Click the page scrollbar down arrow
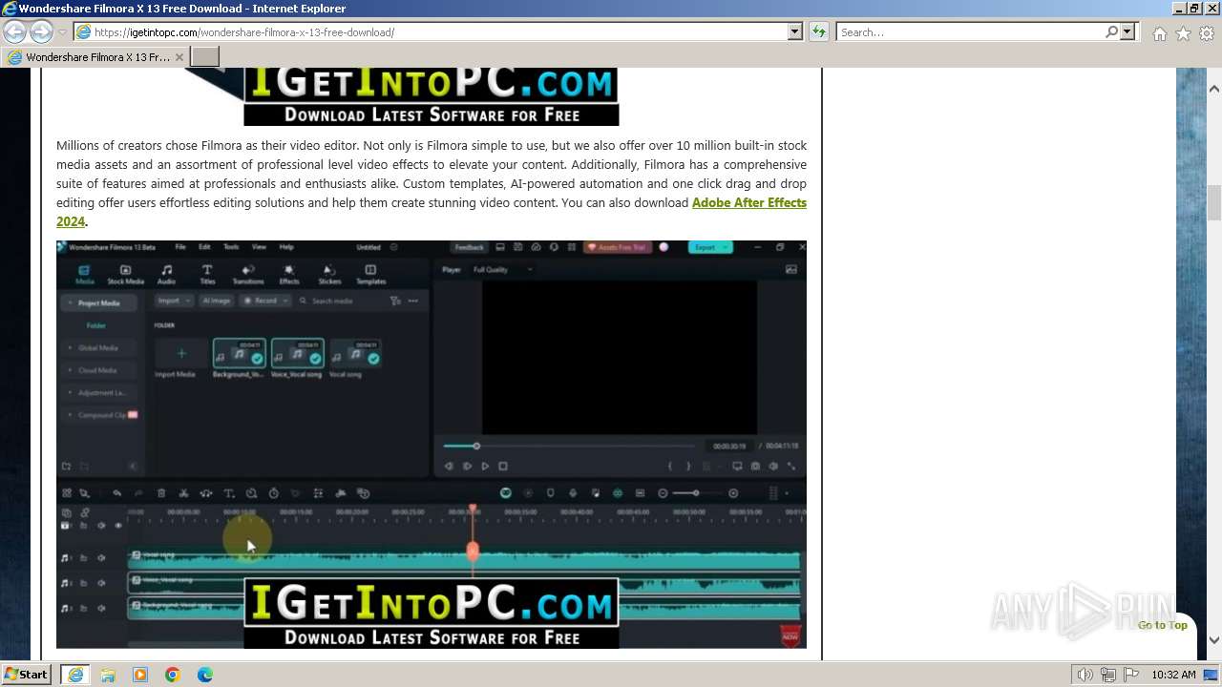 coord(1214,640)
